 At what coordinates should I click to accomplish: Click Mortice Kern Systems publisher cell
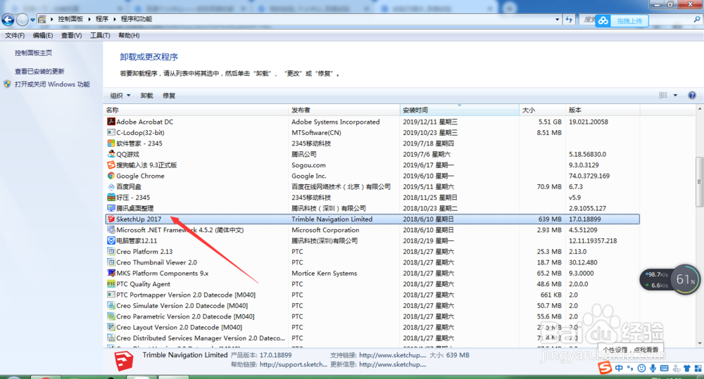coord(324,273)
